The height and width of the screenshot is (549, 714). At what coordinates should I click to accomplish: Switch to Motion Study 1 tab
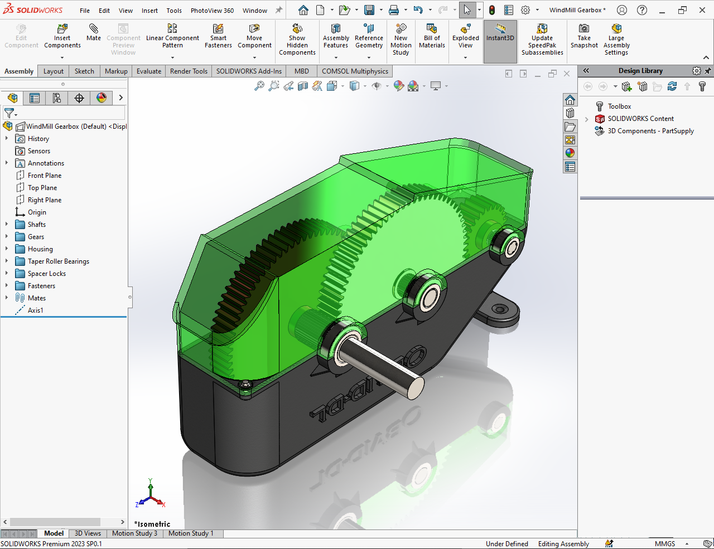[191, 533]
